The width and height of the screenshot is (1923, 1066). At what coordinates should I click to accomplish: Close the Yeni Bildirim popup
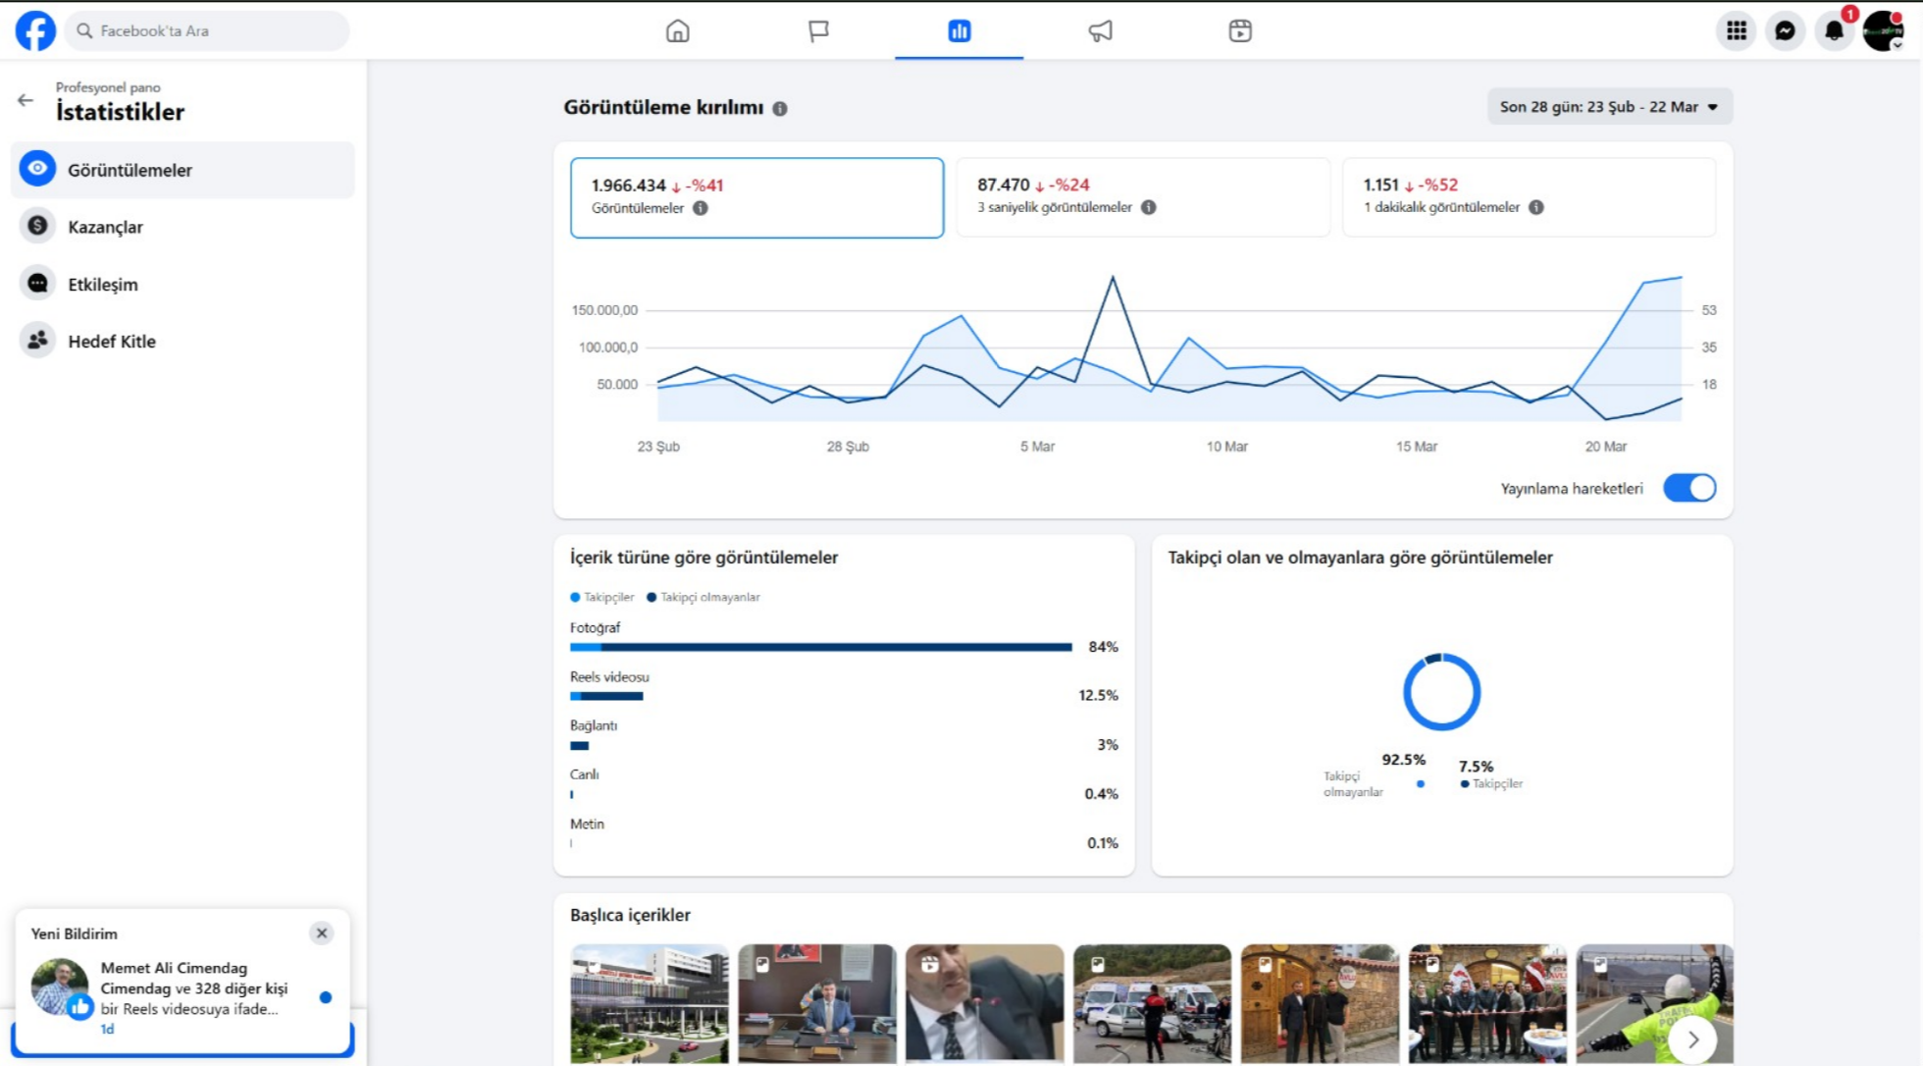322,933
